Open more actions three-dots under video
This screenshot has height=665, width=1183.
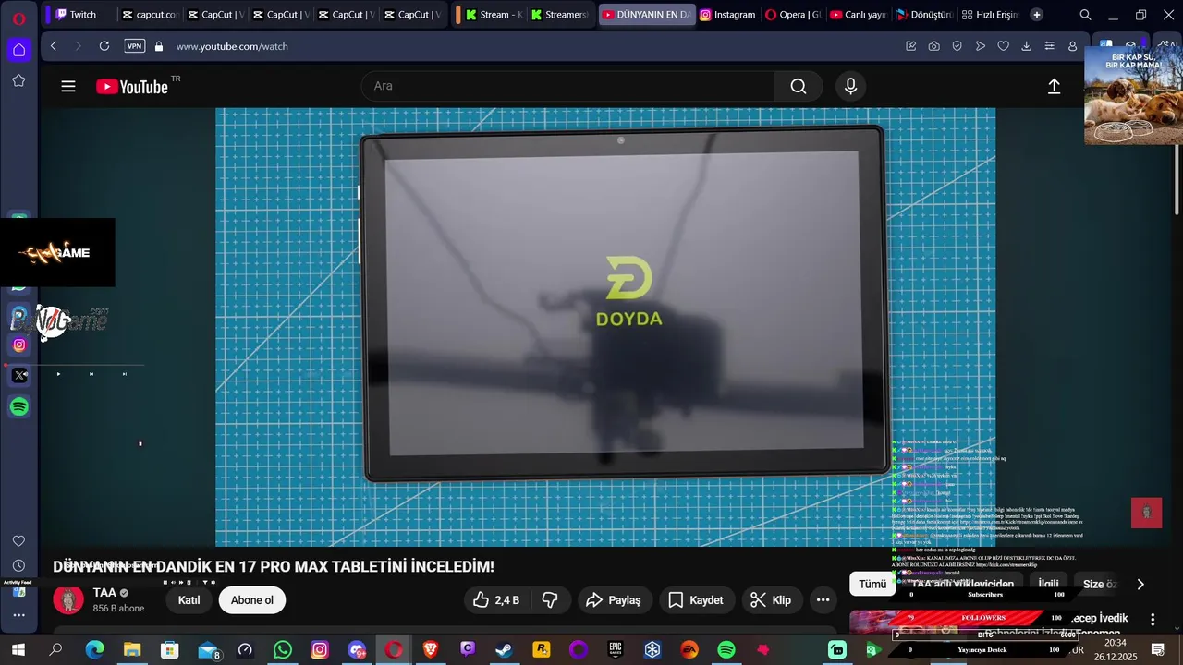[823, 600]
